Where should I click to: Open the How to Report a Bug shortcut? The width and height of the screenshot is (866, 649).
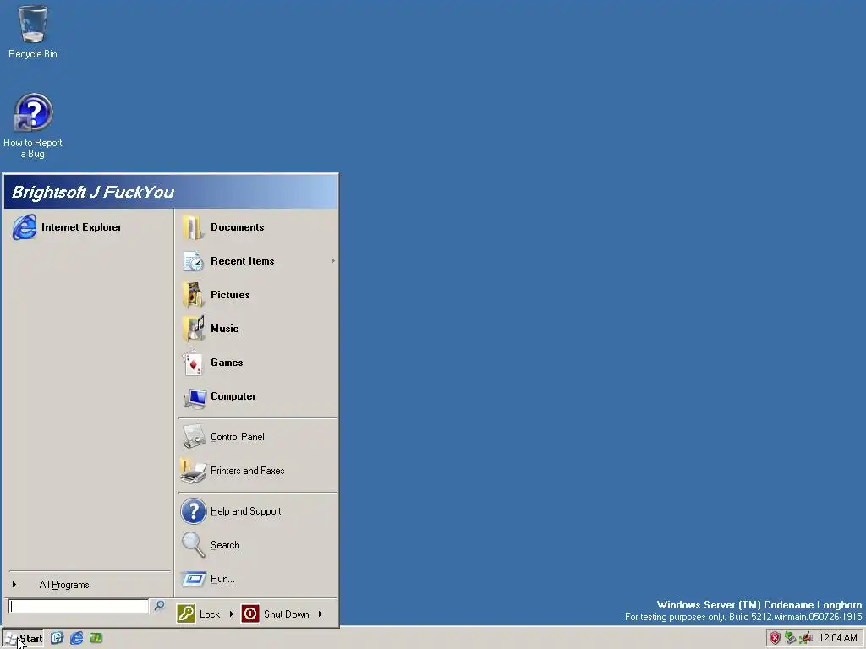(33, 126)
